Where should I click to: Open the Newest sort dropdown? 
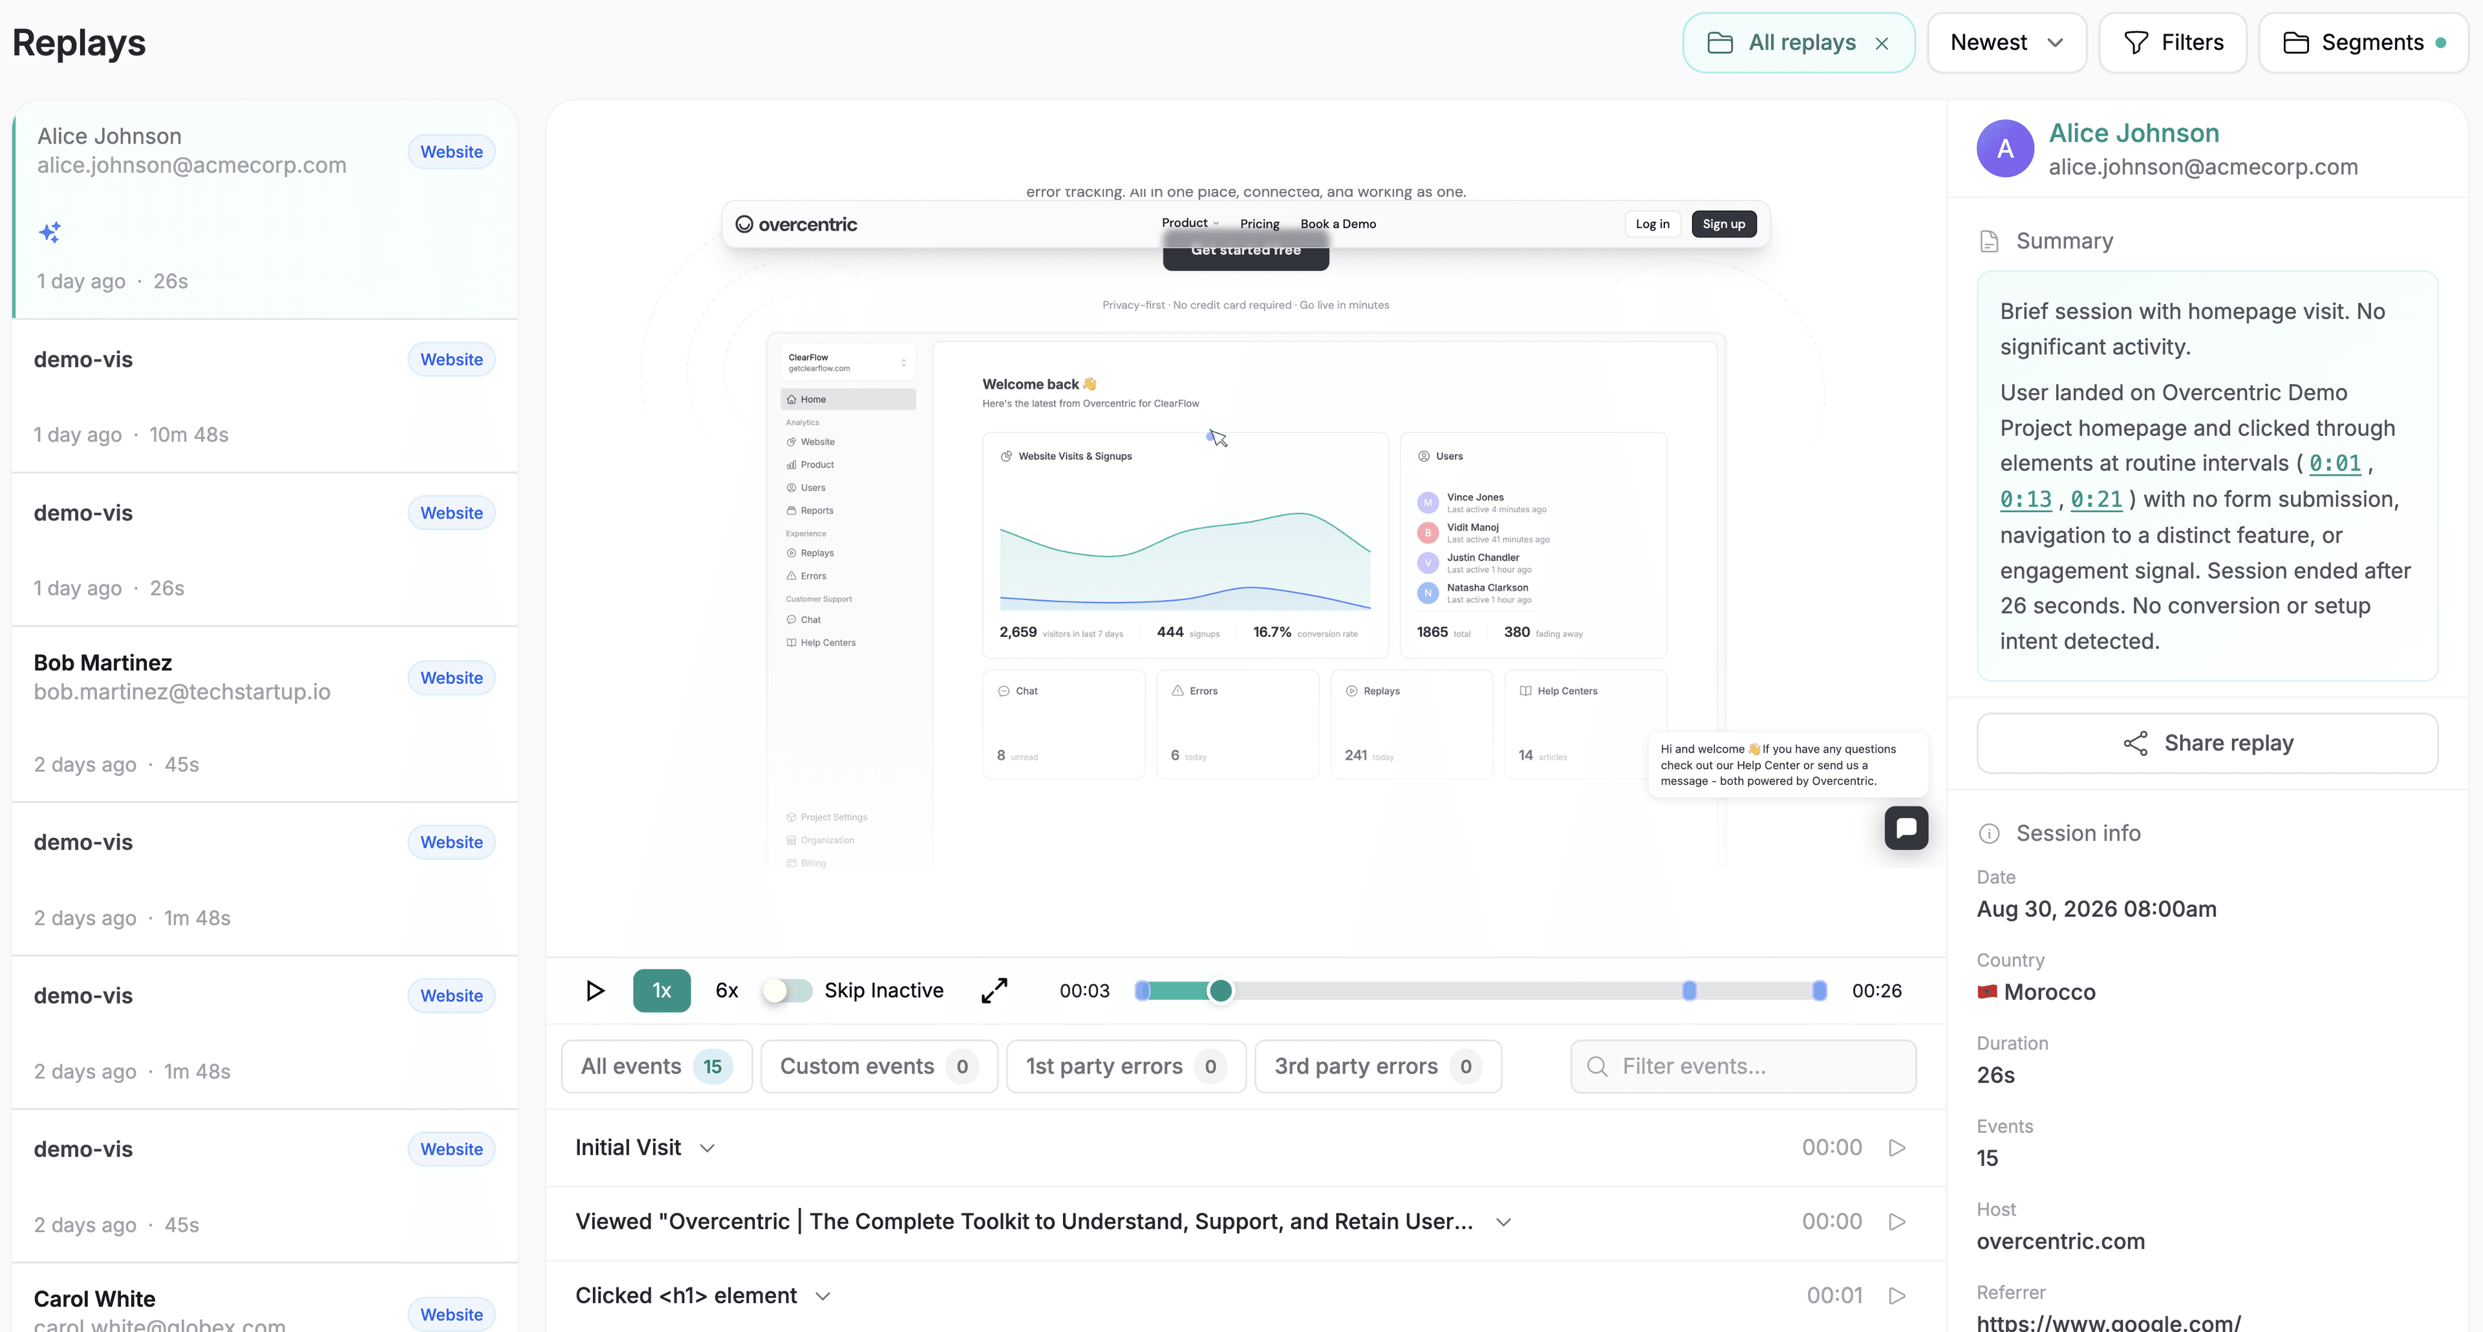(2007, 43)
